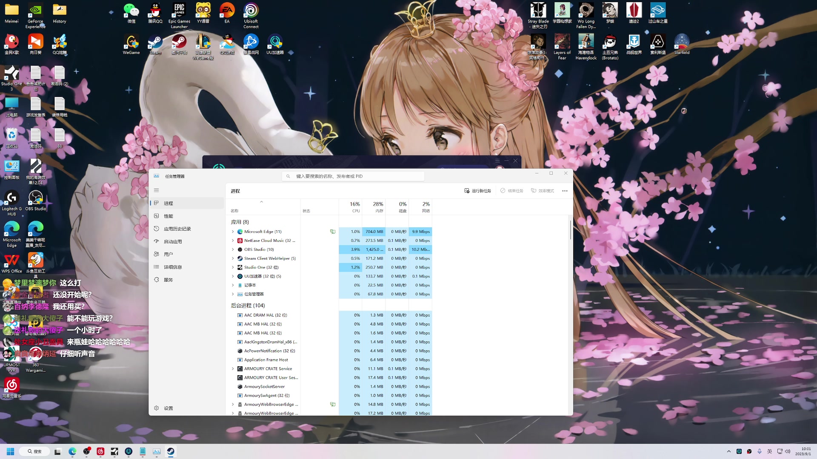The image size is (817, 459).
Task: Focus the Task Manager search box
Action: click(353, 176)
